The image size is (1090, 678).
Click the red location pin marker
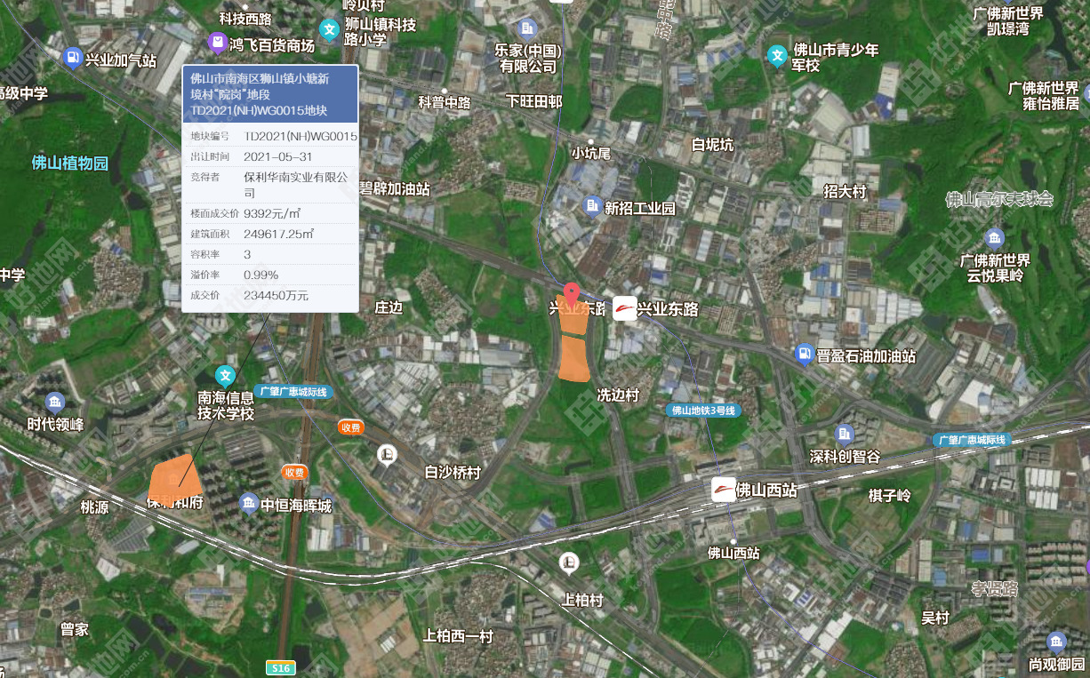573,293
